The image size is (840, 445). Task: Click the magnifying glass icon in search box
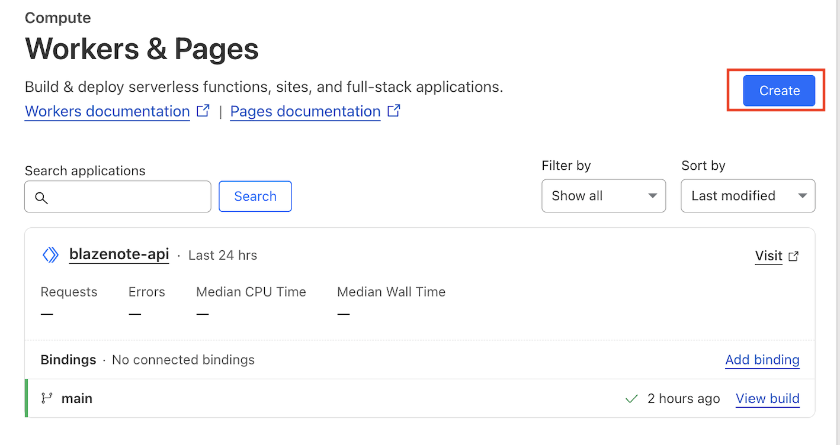(41, 198)
